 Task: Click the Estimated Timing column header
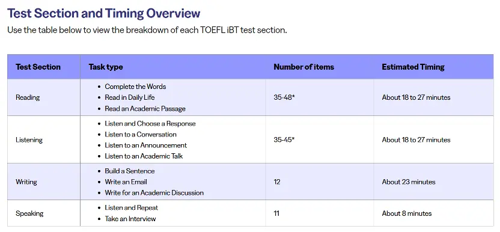click(413, 67)
